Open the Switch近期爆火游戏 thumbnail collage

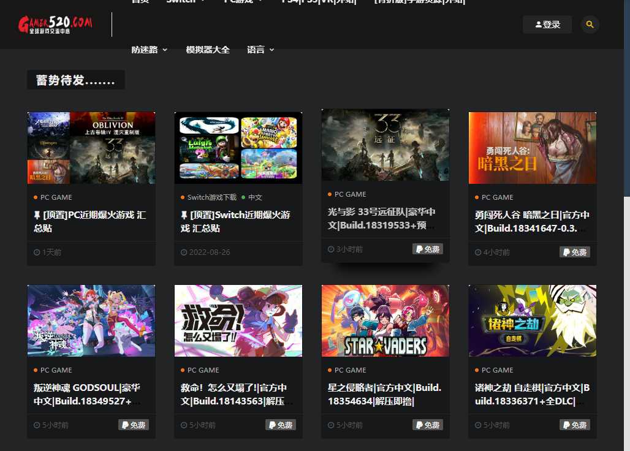pyautogui.click(x=238, y=148)
